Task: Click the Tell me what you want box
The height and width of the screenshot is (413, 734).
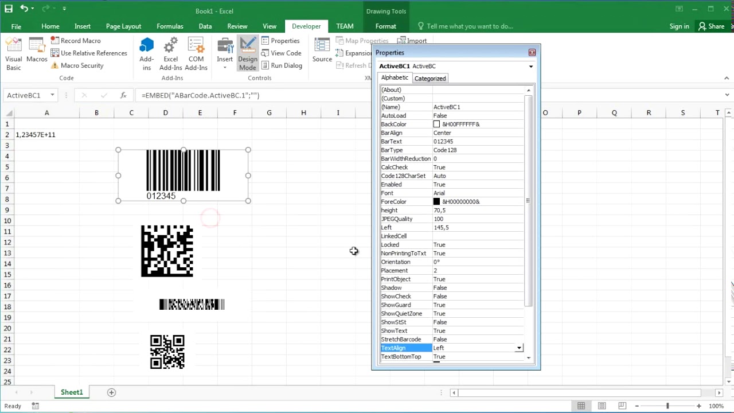Action: [x=466, y=26]
